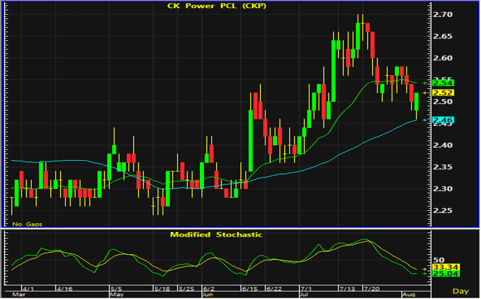The width and height of the screenshot is (481, 299).
Task: Select the 4/16 date marker
Action: 65,289
